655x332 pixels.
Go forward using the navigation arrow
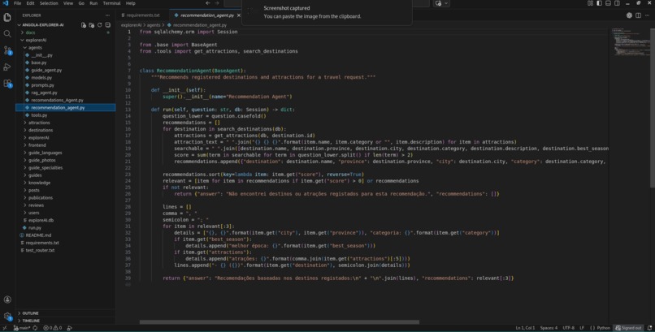pos(217,3)
